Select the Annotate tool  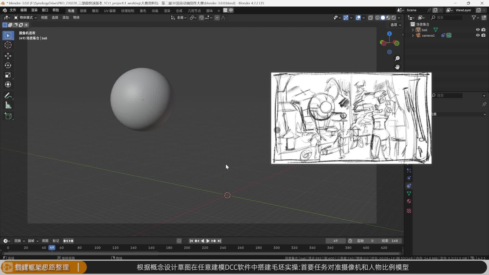(8, 95)
